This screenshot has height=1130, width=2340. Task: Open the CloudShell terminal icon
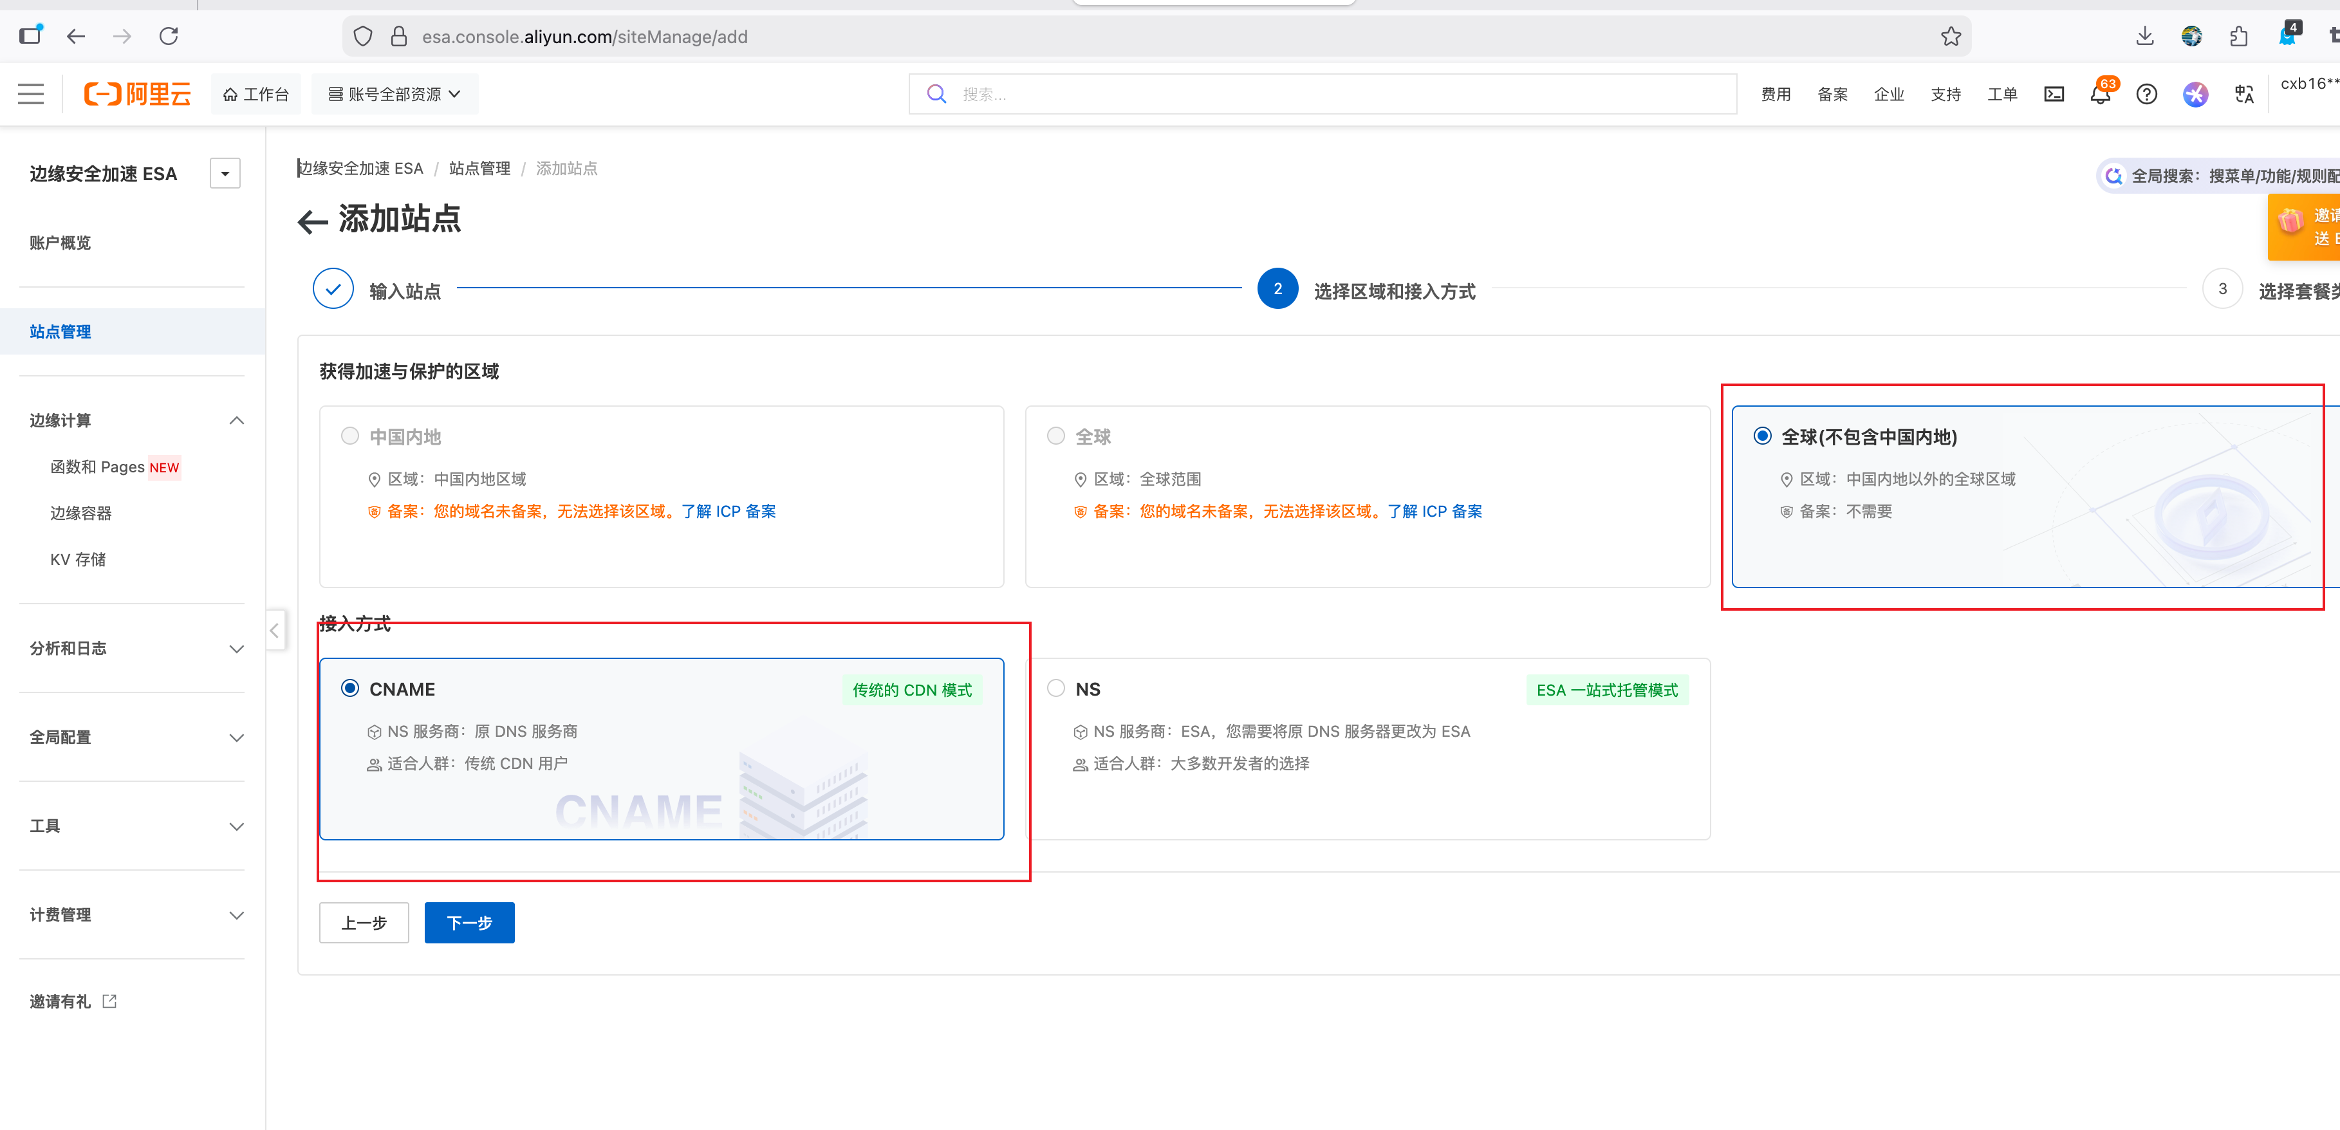2054,93
